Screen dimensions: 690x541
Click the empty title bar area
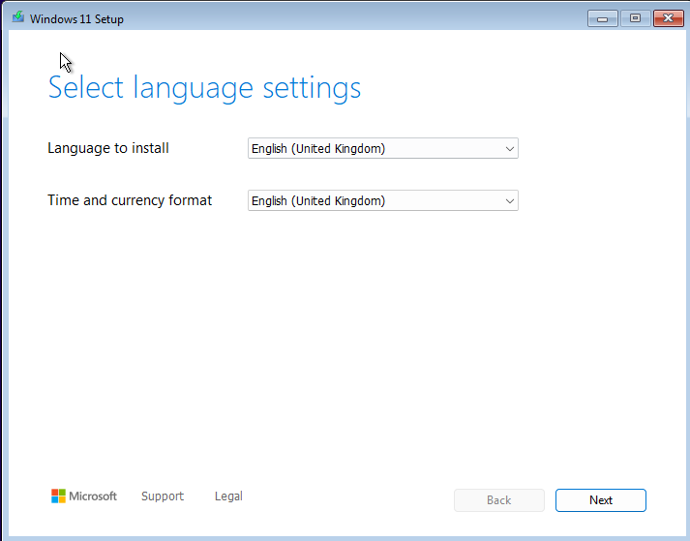pyautogui.click(x=348, y=18)
